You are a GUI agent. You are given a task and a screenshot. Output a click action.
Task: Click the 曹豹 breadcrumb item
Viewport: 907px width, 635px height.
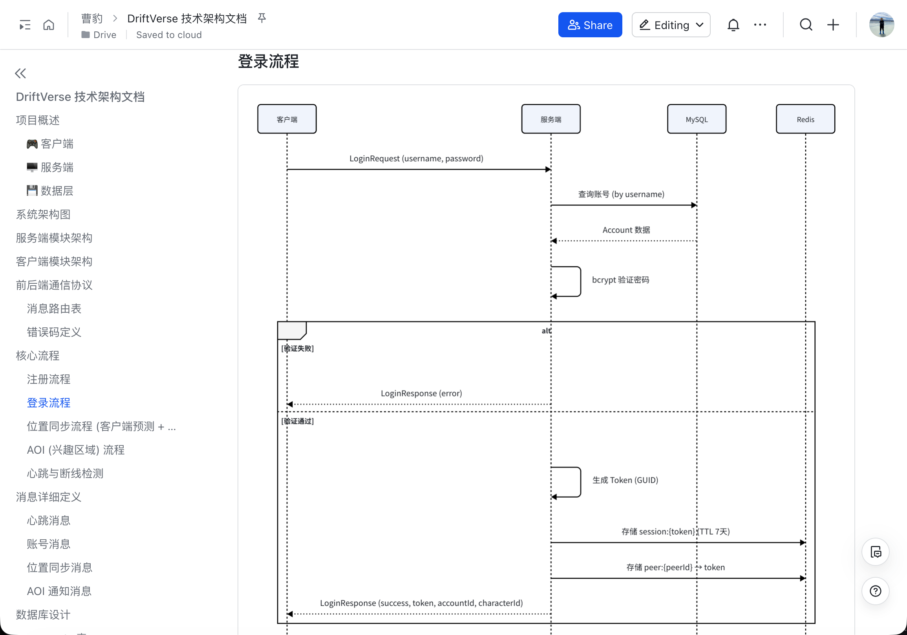pyautogui.click(x=91, y=18)
